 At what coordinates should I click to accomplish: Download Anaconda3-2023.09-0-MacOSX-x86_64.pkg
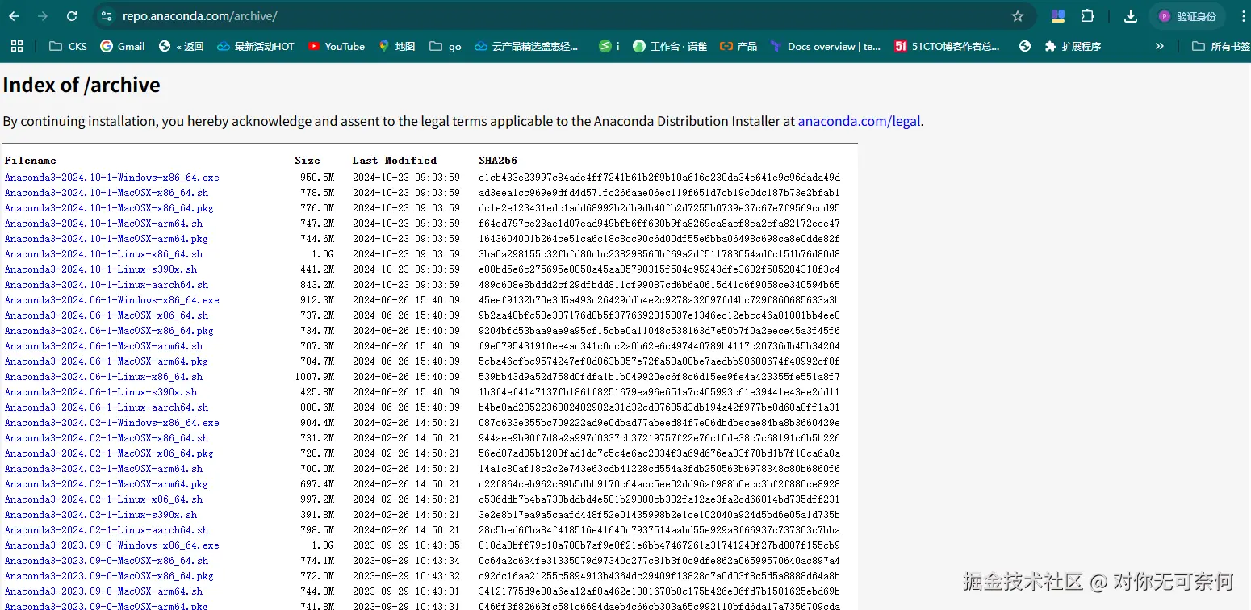point(109,576)
